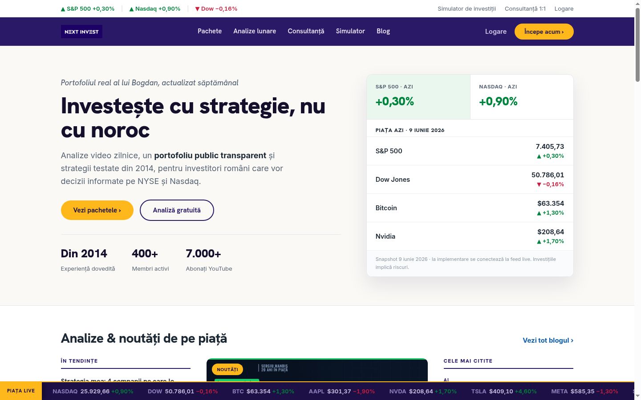Screen dimensions: 641x400
Task: Click NVDA $208,64 in bottom ticker
Action: pos(423,392)
